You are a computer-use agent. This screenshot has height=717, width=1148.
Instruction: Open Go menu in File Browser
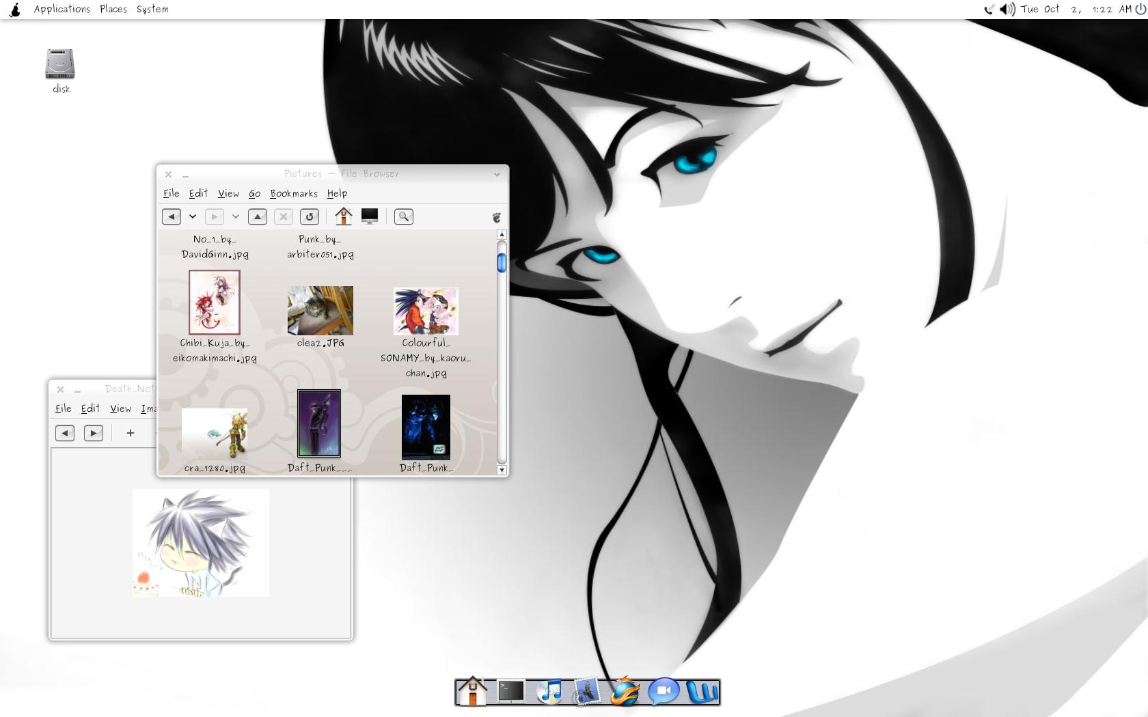[254, 193]
